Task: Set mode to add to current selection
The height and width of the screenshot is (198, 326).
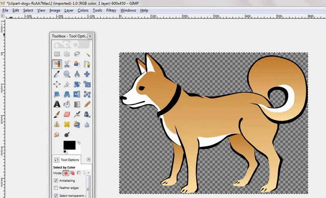Action: [72, 173]
